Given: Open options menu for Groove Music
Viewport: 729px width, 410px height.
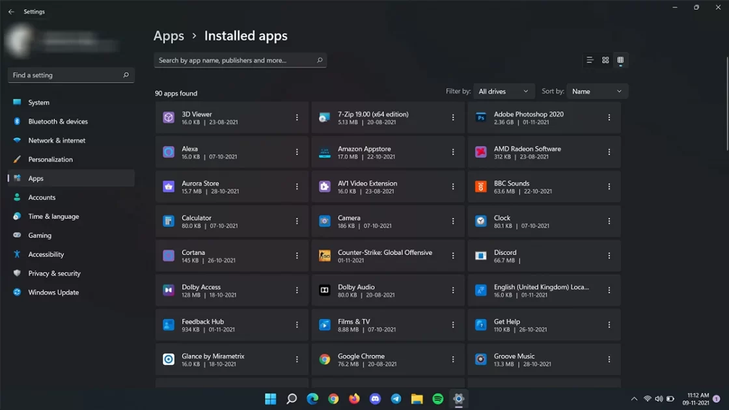Looking at the screenshot, I should (x=609, y=359).
